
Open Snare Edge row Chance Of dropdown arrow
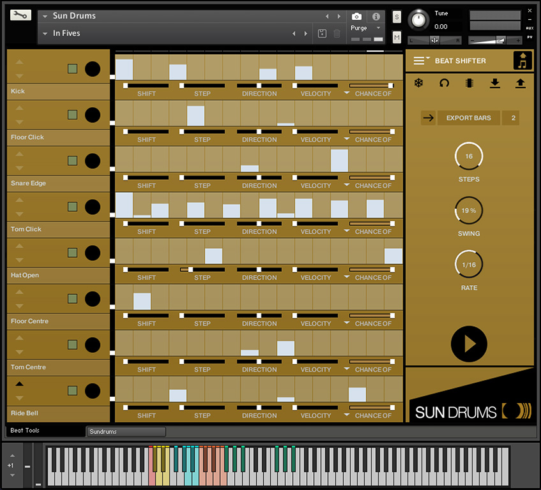point(347,185)
